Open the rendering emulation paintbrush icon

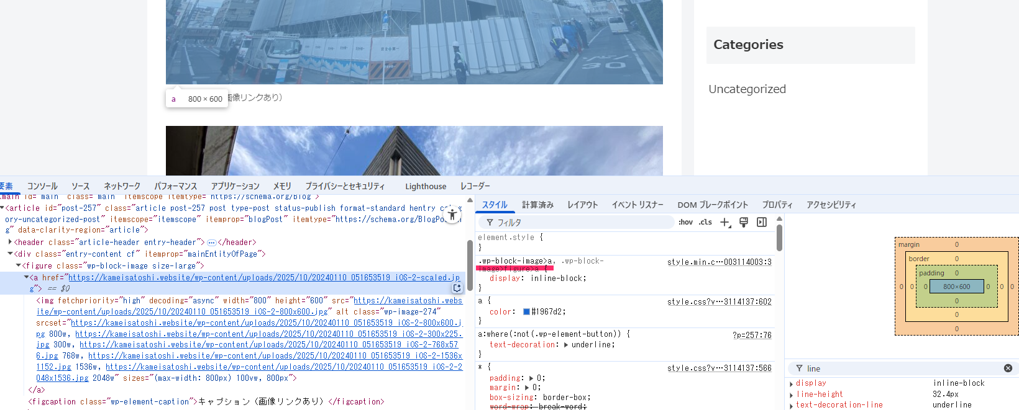point(743,222)
